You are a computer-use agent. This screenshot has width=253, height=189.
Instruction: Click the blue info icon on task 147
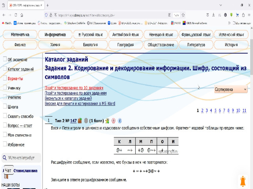point(120,121)
